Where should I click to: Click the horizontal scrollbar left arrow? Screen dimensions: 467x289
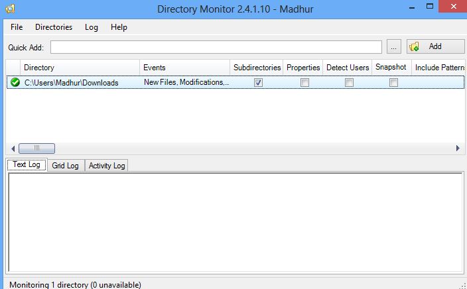point(13,148)
